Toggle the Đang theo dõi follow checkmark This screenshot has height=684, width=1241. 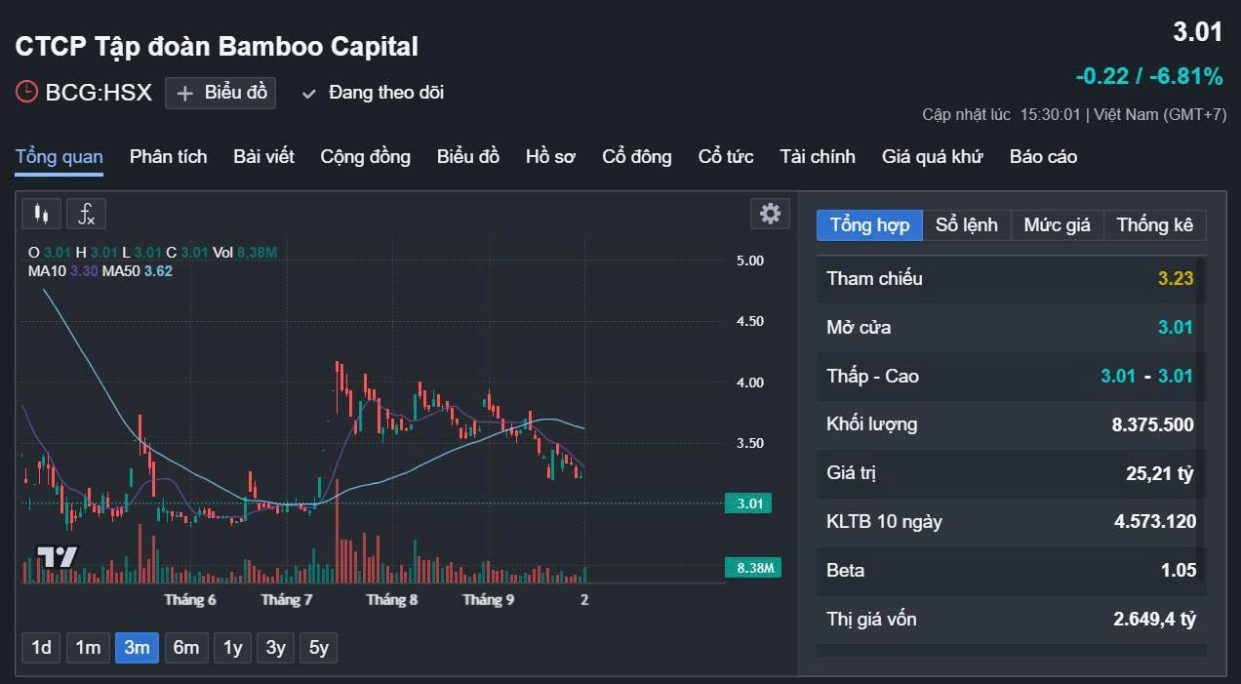pyautogui.click(x=309, y=94)
